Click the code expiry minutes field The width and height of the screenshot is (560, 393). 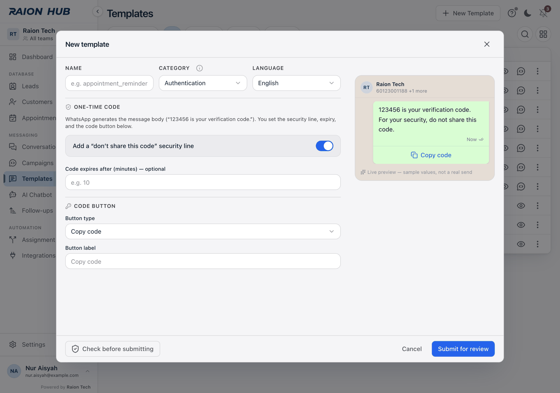tap(203, 182)
